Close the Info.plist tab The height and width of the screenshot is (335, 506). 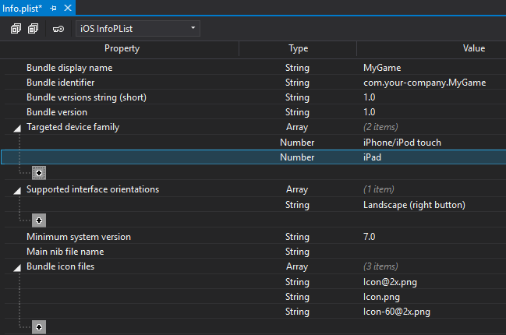coord(67,7)
